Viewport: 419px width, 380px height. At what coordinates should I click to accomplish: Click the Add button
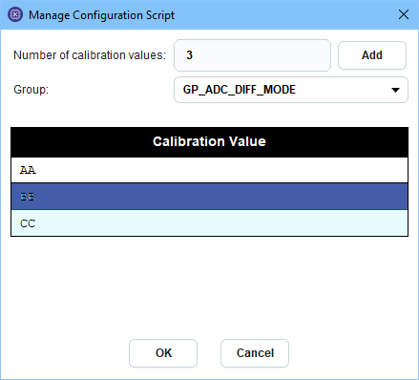(372, 55)
